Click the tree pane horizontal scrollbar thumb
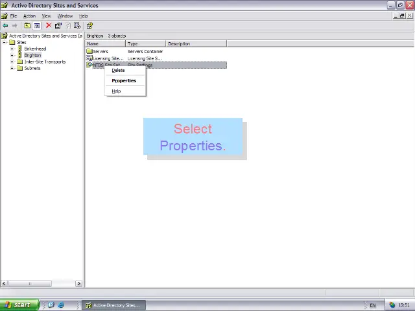The image size is (415, 311). click(x=29, y=284)
